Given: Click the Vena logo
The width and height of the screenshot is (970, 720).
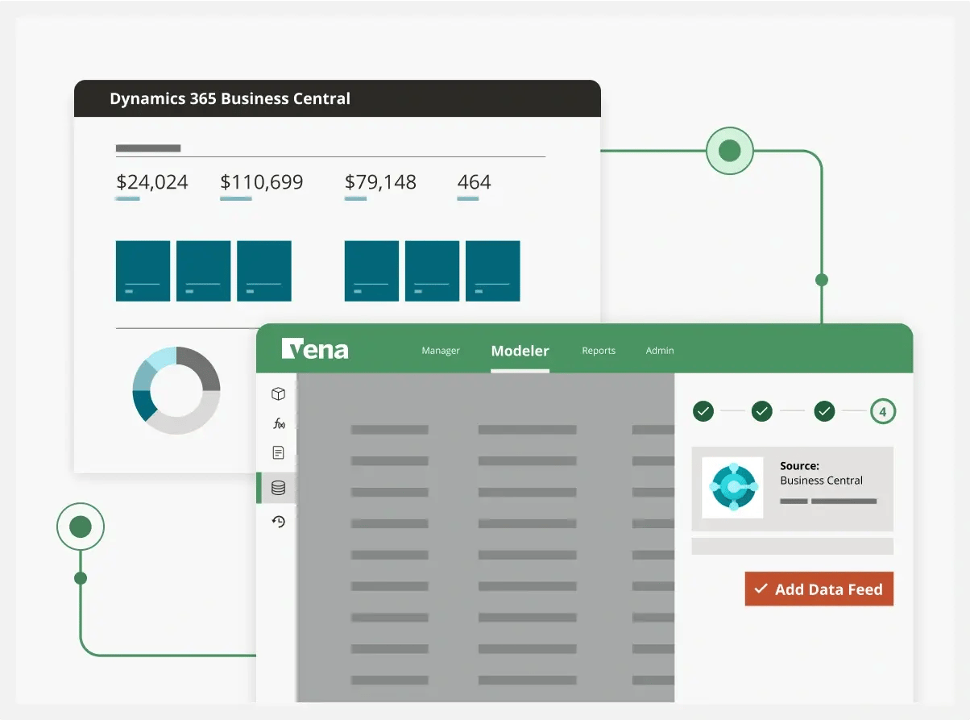Looking at the screenshot, I should click(315, 349).
